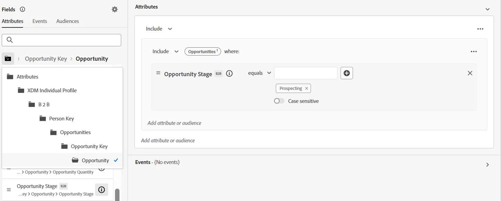Open the outer Include container options menu

[x=480, y=29]
